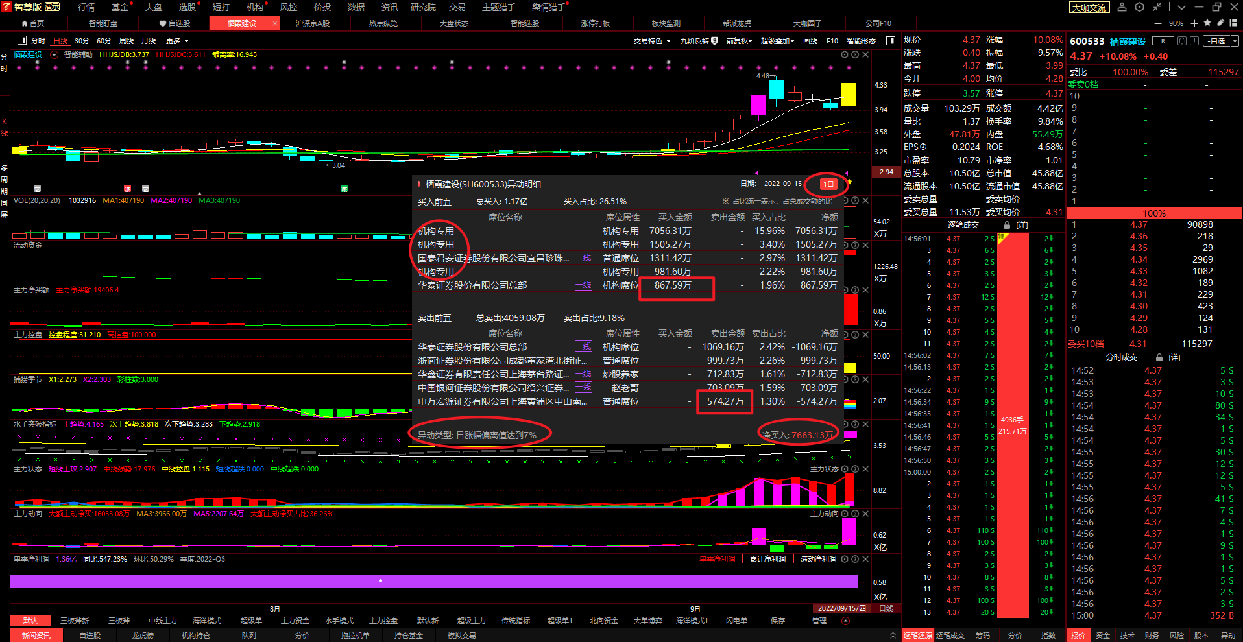This screenshot has width=1243, height=642.
Task: Close the 栖霞建设 tab with its x
Action: pyautogui.click(x=275, y=23)
